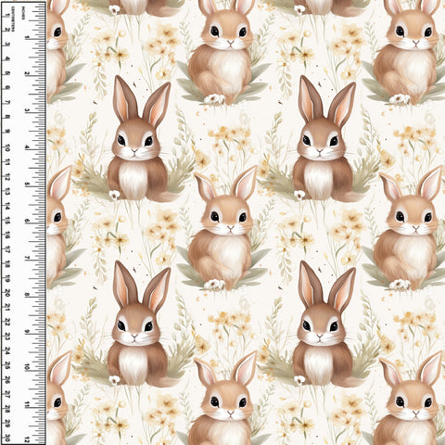Click the 15 centimeter mark number

(6, 222)
